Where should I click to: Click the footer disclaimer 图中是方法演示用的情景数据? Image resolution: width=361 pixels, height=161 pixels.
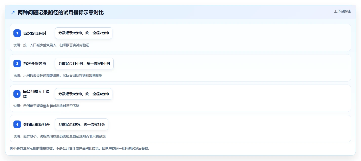tap(31, 148)
